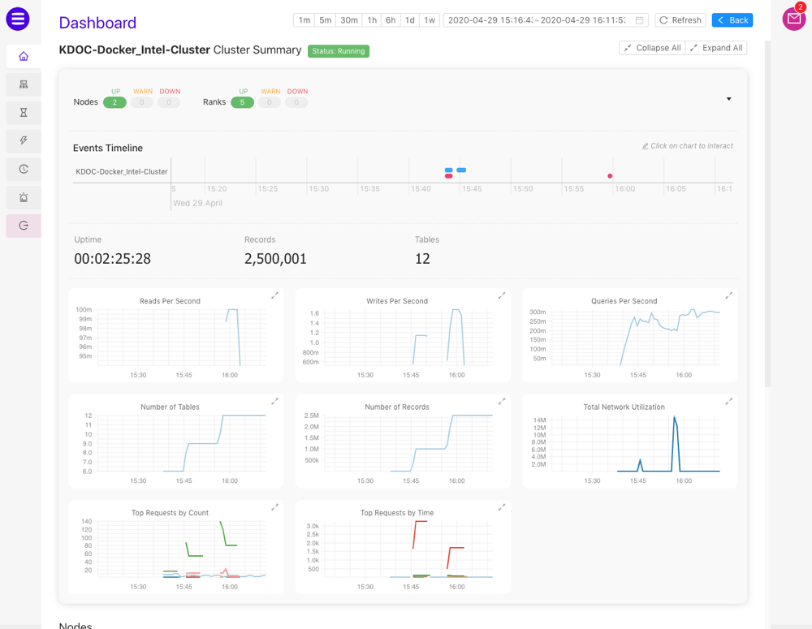Click the logout icon at sidebar bottom

coord(23,226)
